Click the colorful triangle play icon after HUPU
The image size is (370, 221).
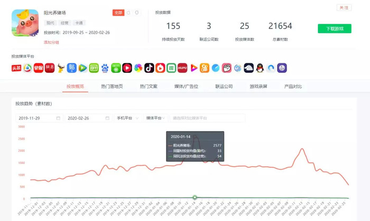(193, 68)
